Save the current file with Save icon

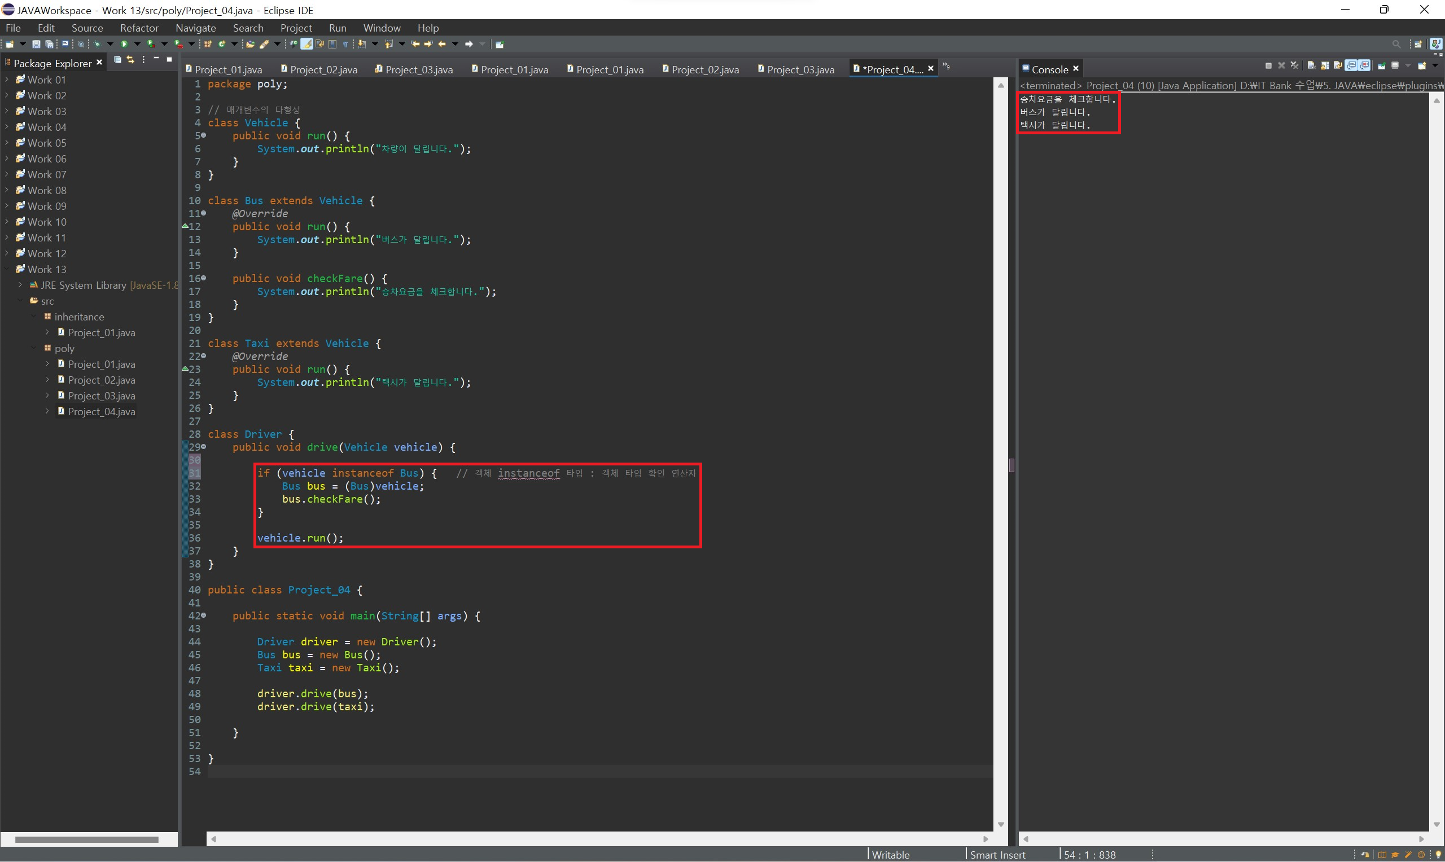click(36, 44)
